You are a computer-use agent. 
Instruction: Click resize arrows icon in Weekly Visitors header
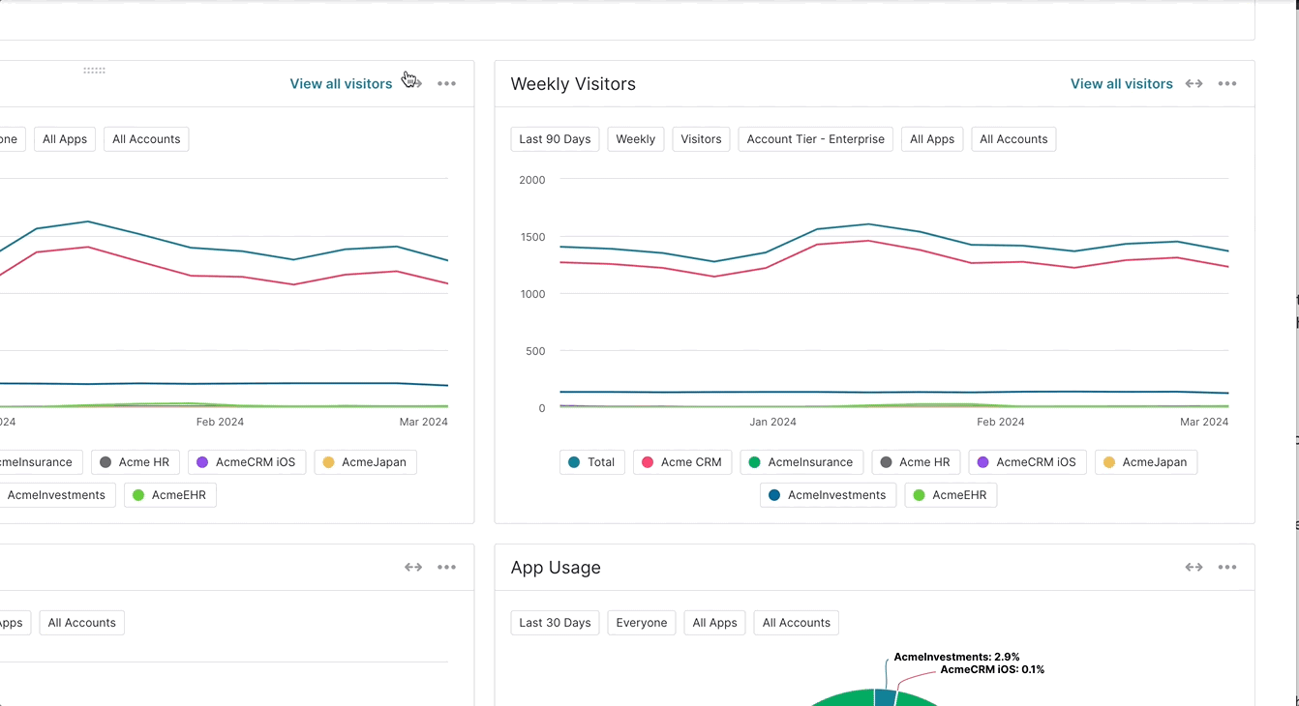tap(1194, 84)
